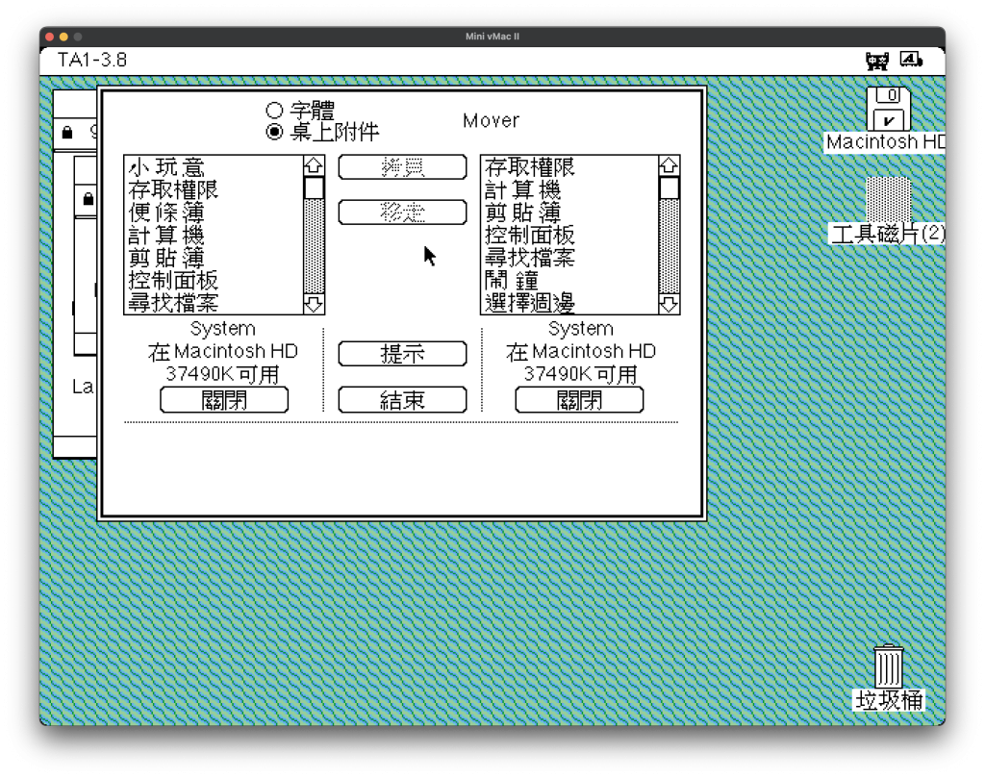Image resolution: width=985 pixels, height=778 pixels.
Task: Click the Macintosh HD disk icon
Action: [x=889, y=109]
